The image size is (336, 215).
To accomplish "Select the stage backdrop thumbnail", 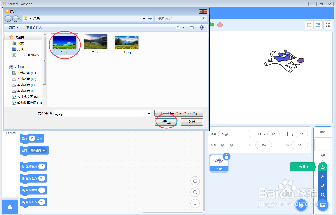I will (x=323, y=145).
